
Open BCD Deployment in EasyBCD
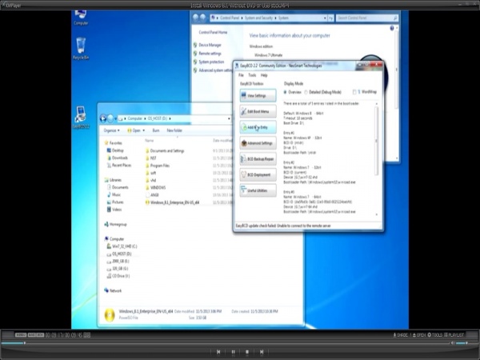coord(258,174)
